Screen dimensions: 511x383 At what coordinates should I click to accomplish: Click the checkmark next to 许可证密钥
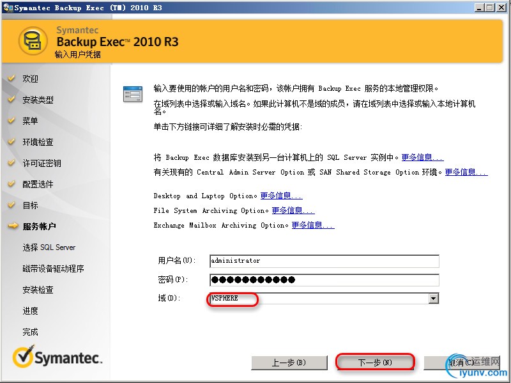tap(11, 162)
